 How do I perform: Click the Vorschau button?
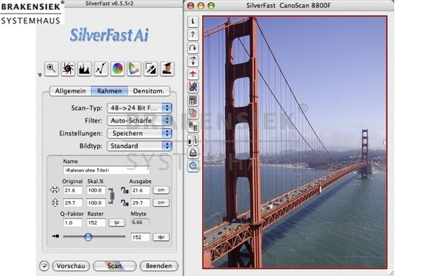click(71, 266)
